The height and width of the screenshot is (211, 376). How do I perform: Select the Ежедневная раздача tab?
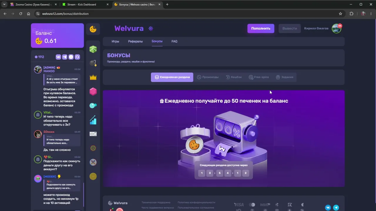[x=172, y=77]
